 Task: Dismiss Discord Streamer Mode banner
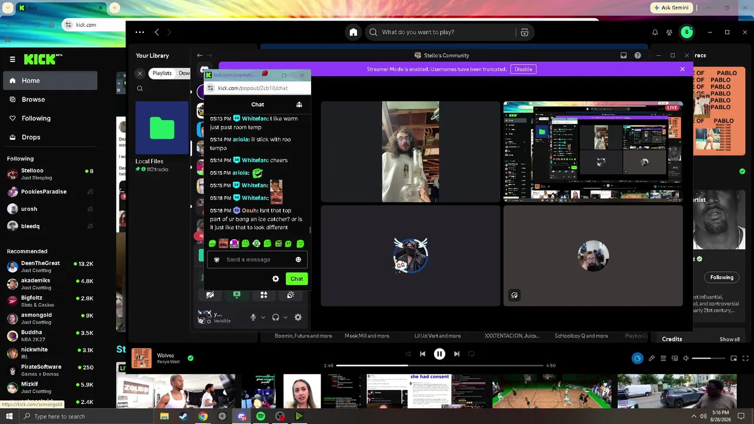682,69
